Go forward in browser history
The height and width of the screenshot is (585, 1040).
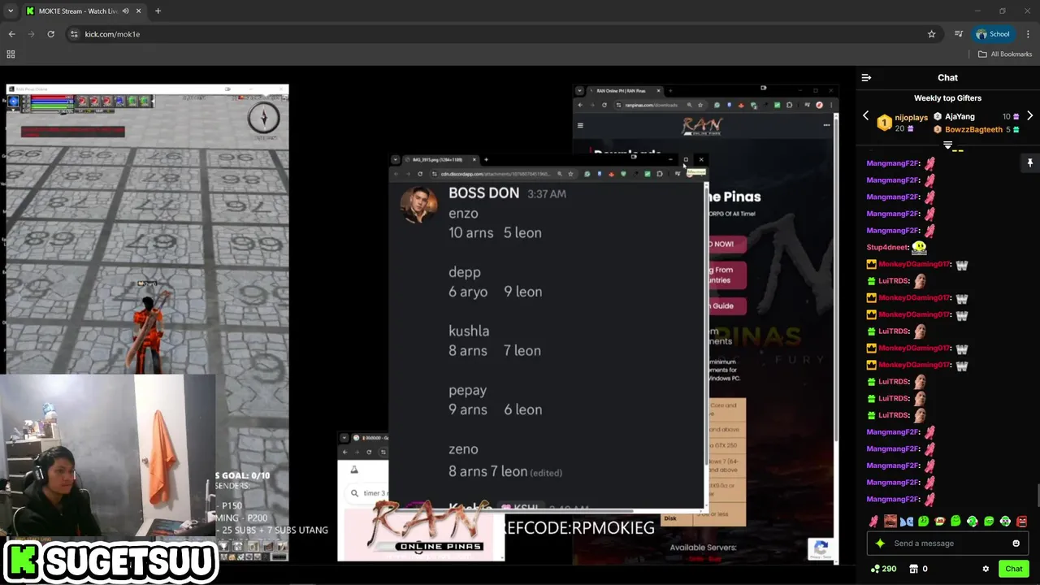[31, 34]
